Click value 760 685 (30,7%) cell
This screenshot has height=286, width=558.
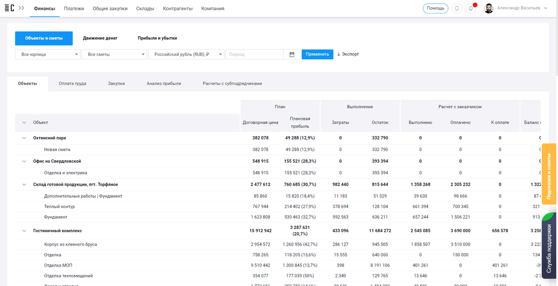(x=300, y=184)
